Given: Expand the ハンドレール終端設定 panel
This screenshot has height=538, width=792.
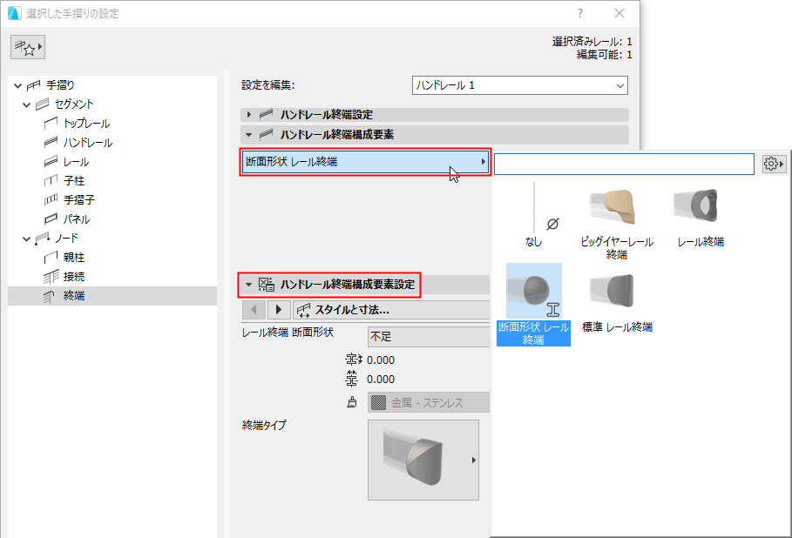Looking at the screenshot, I should pos(248,115).
